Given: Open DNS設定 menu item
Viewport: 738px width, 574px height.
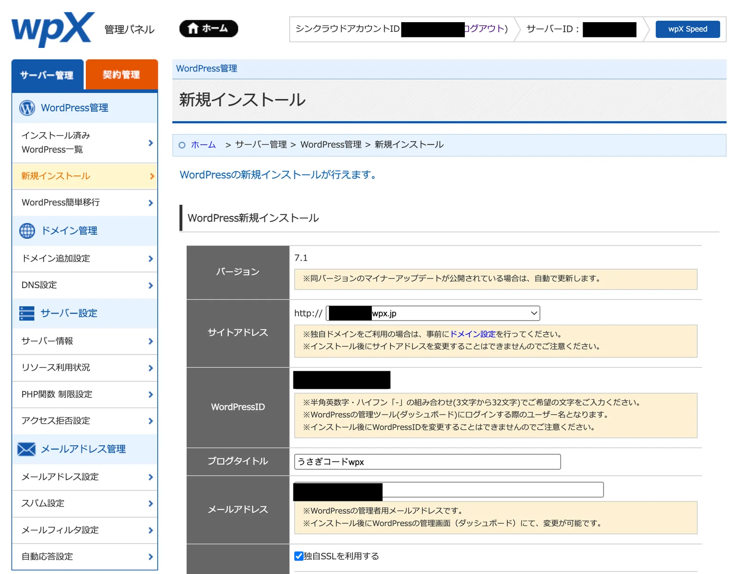Looking at the screenshot, I should point(85,285).
